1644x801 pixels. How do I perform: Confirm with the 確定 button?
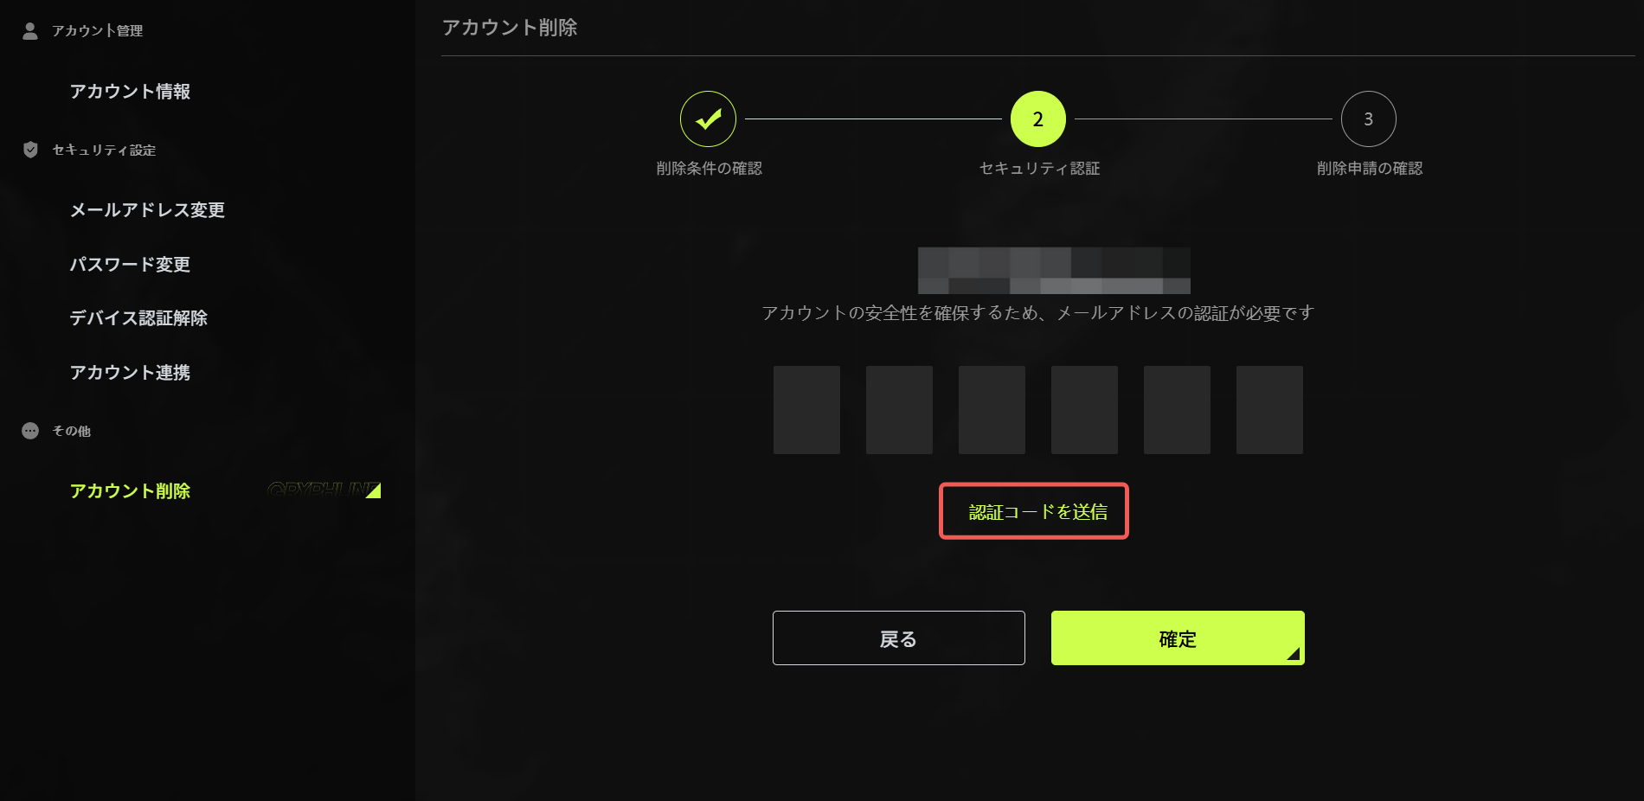click(1178, 638)
